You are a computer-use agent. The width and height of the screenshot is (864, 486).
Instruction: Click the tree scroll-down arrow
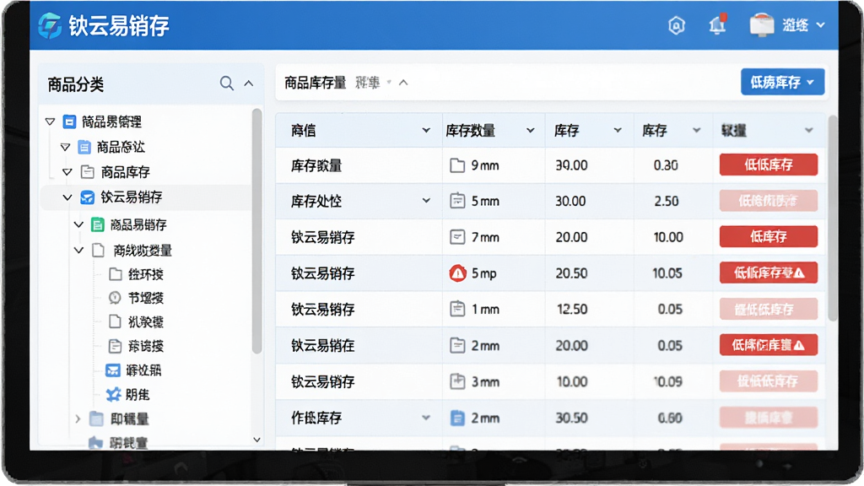[x=256, y=440]
